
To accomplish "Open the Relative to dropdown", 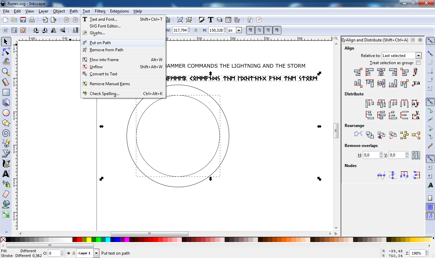I will click(401, 55).
